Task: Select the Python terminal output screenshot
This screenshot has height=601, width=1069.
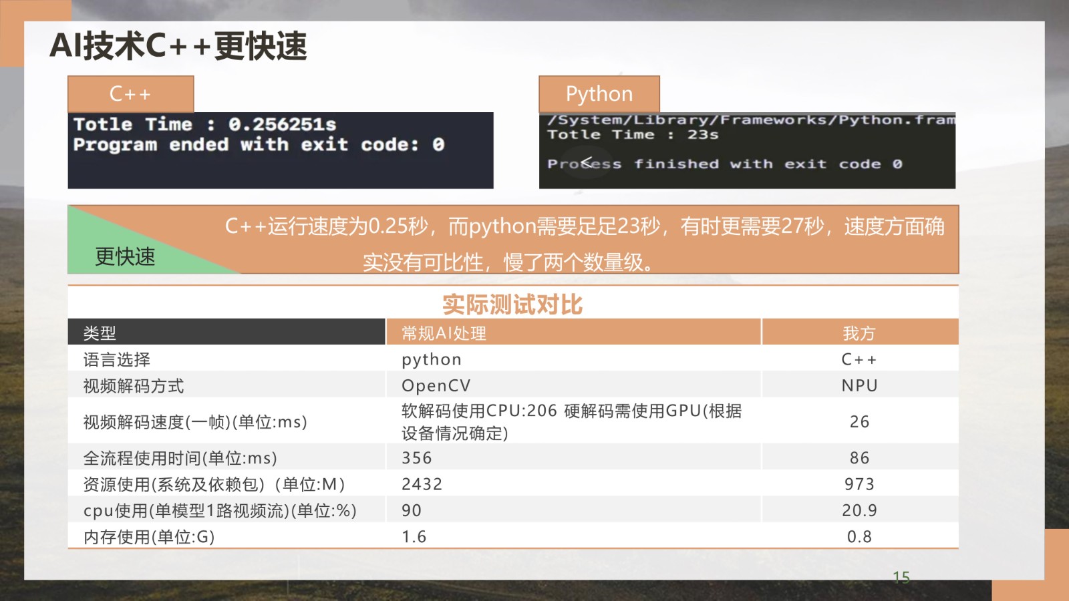Action: coord(746,150)
